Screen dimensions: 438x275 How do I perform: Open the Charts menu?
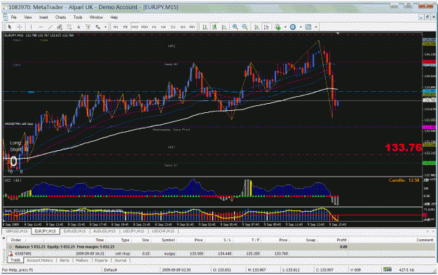(60, 18)
